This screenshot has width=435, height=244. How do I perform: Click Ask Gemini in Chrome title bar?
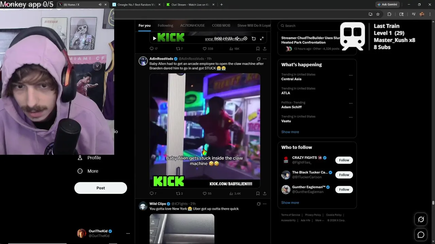[387, 5]
